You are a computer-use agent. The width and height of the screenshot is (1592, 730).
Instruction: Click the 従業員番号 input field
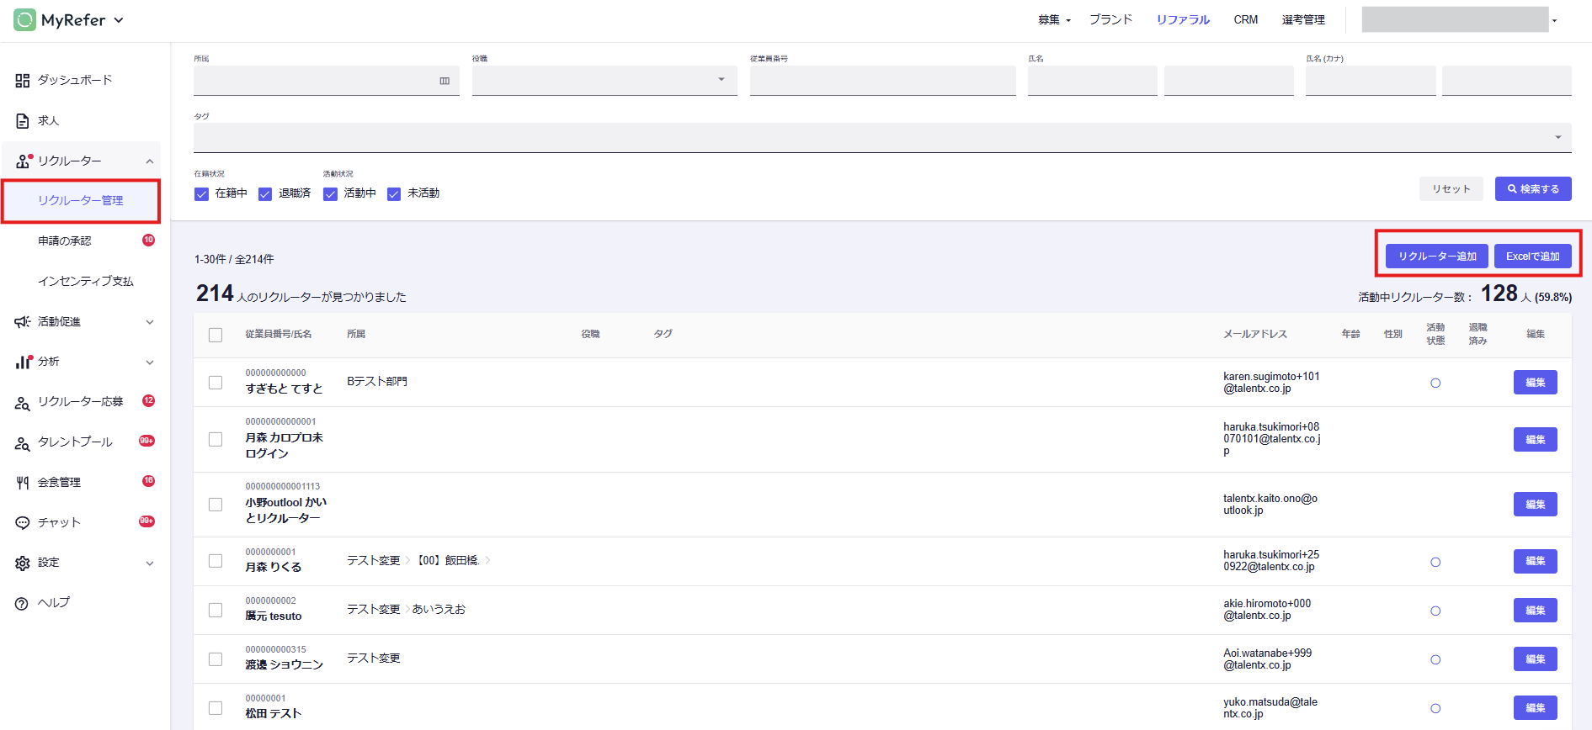pyautogui.click(x=882, y=81)
